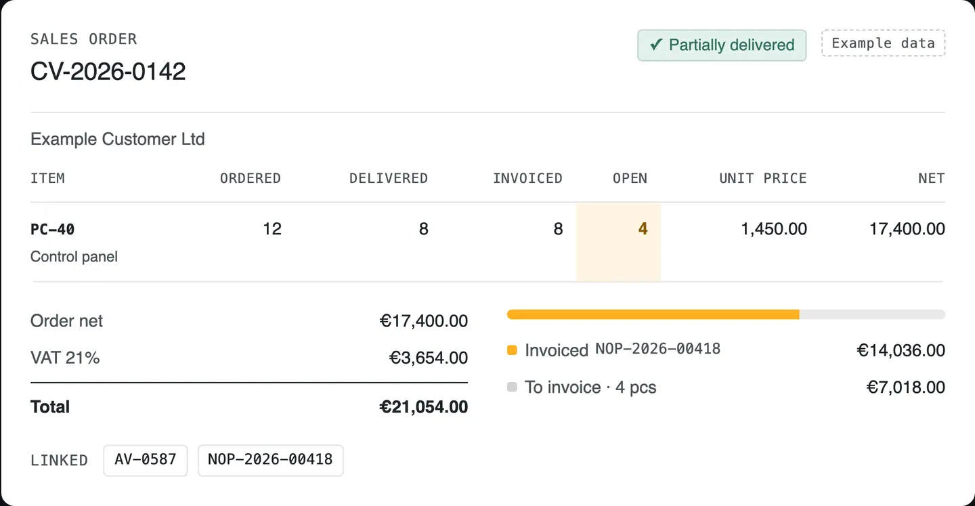Click the delivered quantity 8
The height and width of the screenshot is (506, 975).
tap(423, 229)
